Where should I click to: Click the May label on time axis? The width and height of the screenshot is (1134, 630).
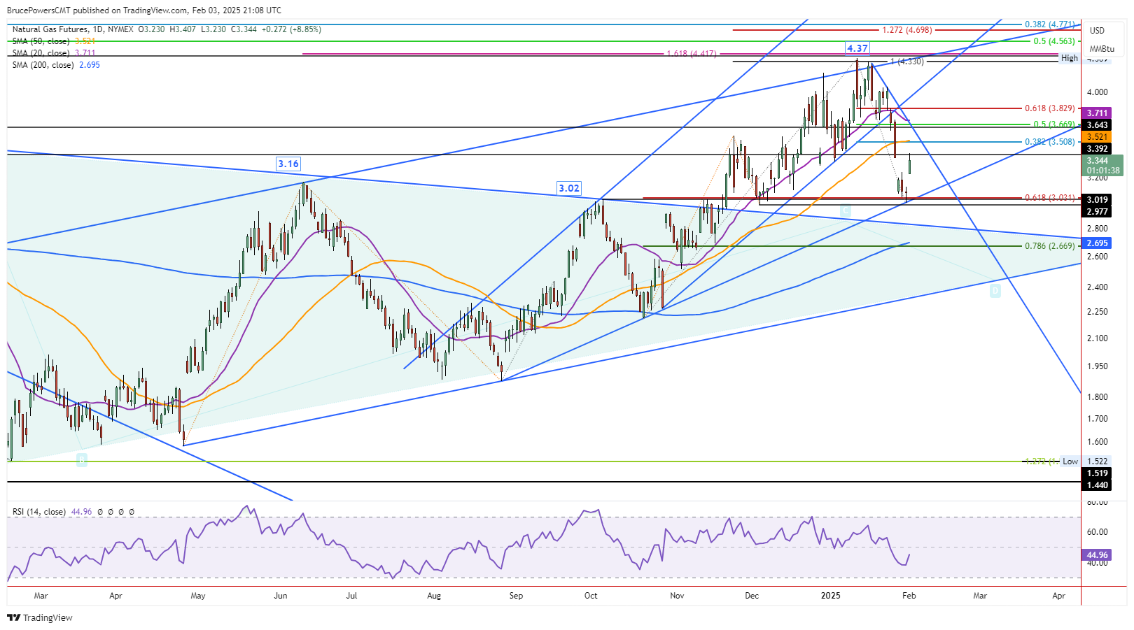198,596
